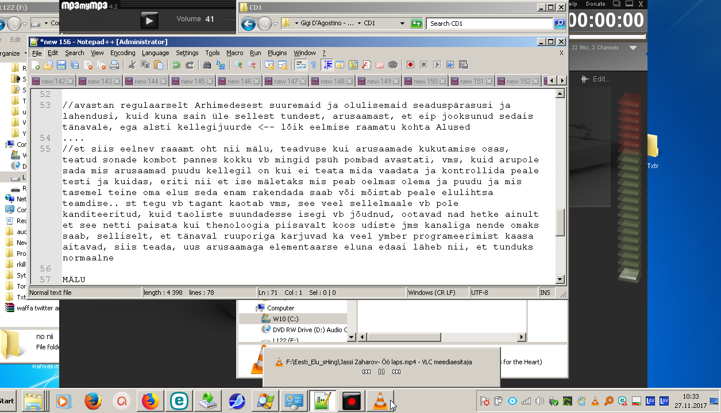
Task: Click the Close document toolbar icon
Action: point(88,65)
